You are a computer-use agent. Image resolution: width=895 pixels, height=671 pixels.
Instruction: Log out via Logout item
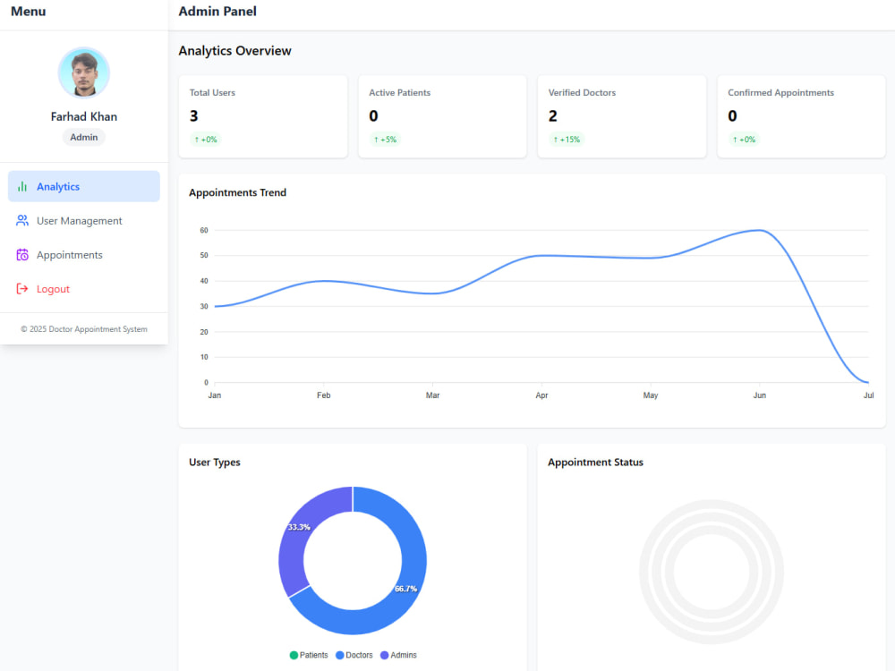point(84,289)
